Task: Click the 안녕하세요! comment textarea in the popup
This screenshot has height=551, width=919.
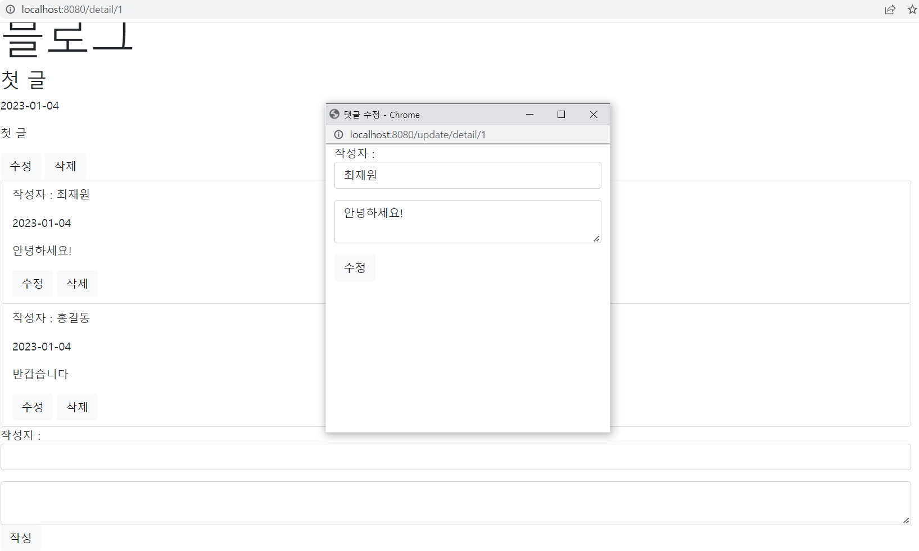Action: 467,221
